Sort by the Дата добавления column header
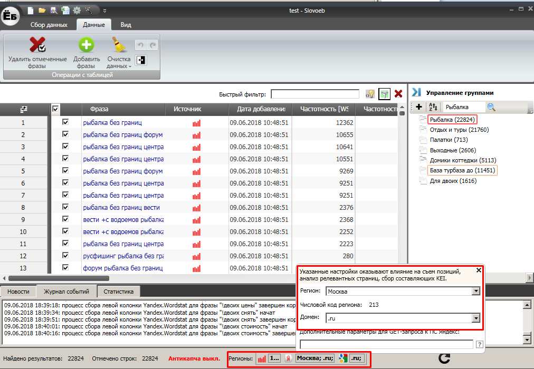The height and width of the screenshot is (369, 534). [260, 109]
